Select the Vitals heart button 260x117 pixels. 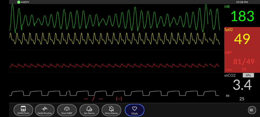click(x=135, y=110)
